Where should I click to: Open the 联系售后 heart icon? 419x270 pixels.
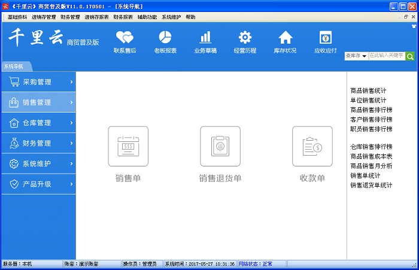click(125, 37)
